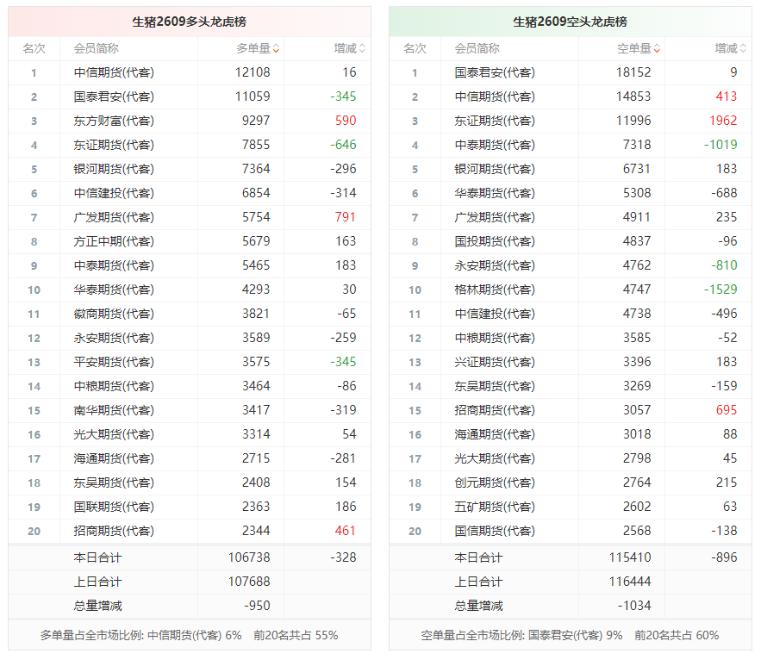Select 招商期货(代客) row in long table

tap(190, 531)
